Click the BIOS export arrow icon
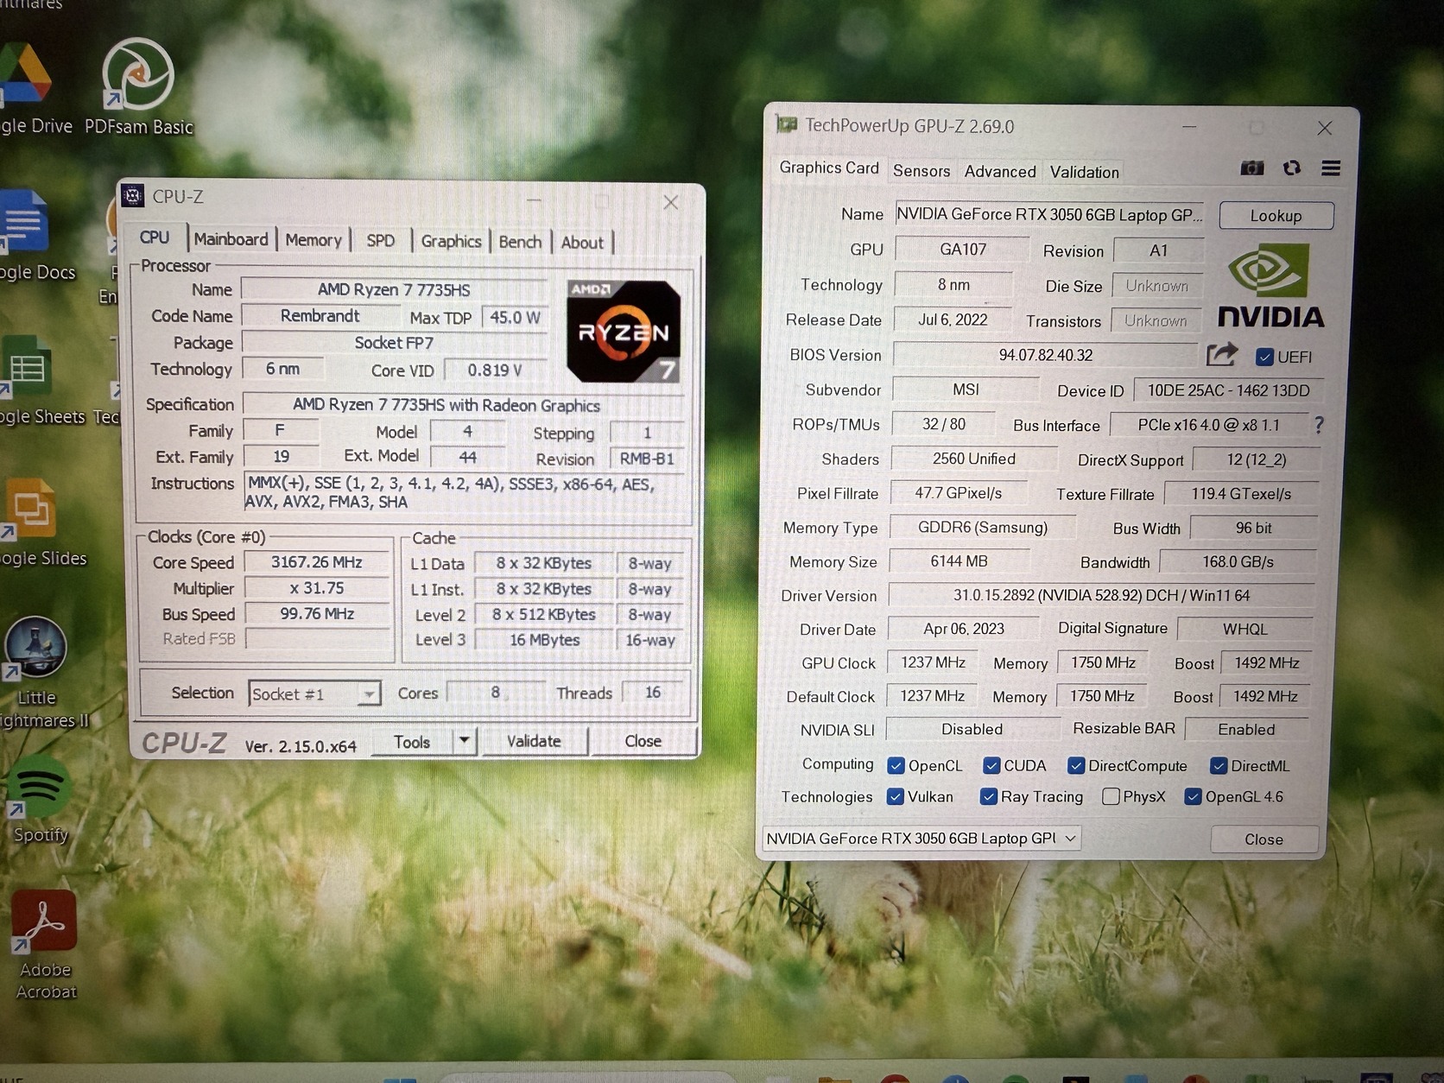 click(1222, 354)
